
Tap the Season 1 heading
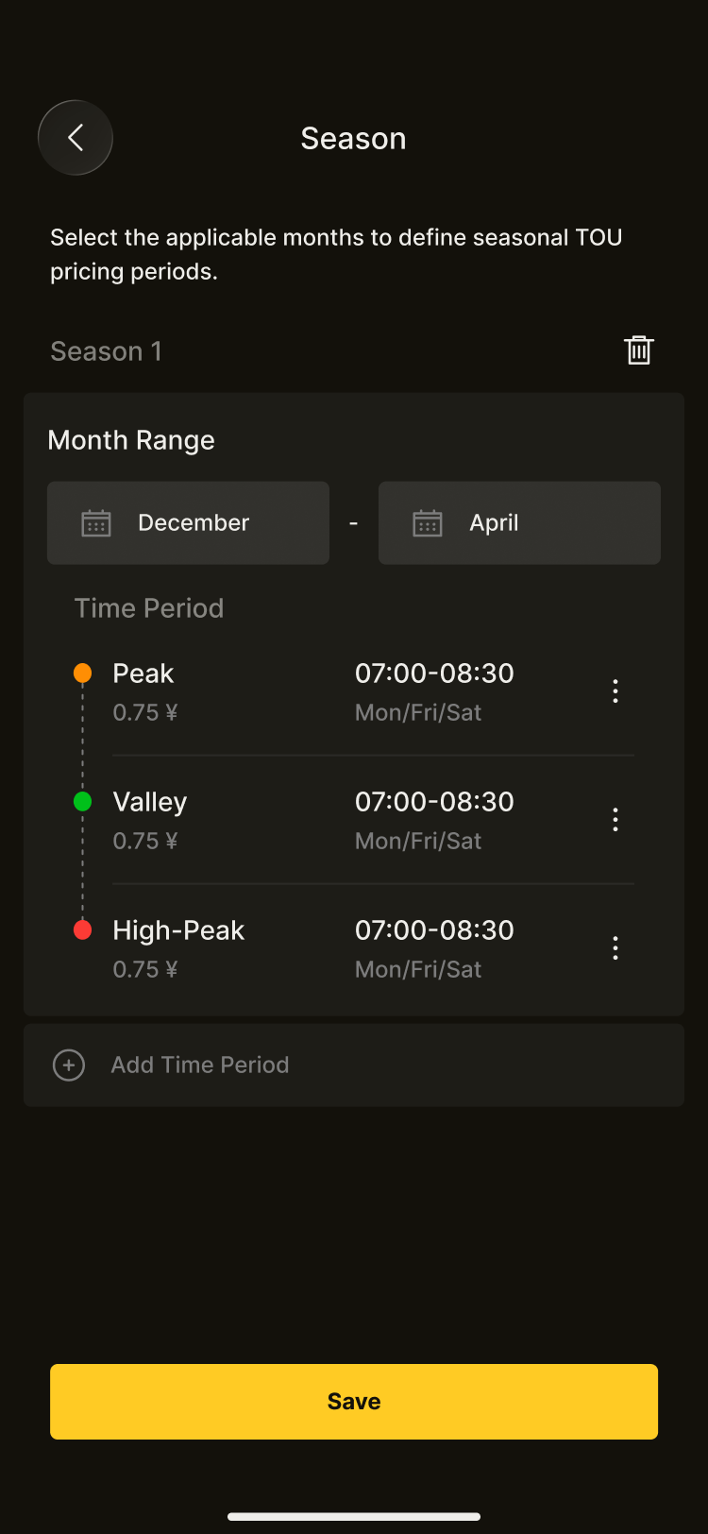click(106, 351)
